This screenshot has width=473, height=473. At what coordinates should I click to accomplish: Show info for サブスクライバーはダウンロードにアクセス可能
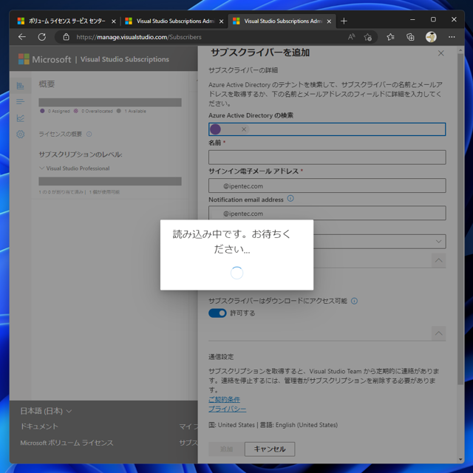pos(355,301)
